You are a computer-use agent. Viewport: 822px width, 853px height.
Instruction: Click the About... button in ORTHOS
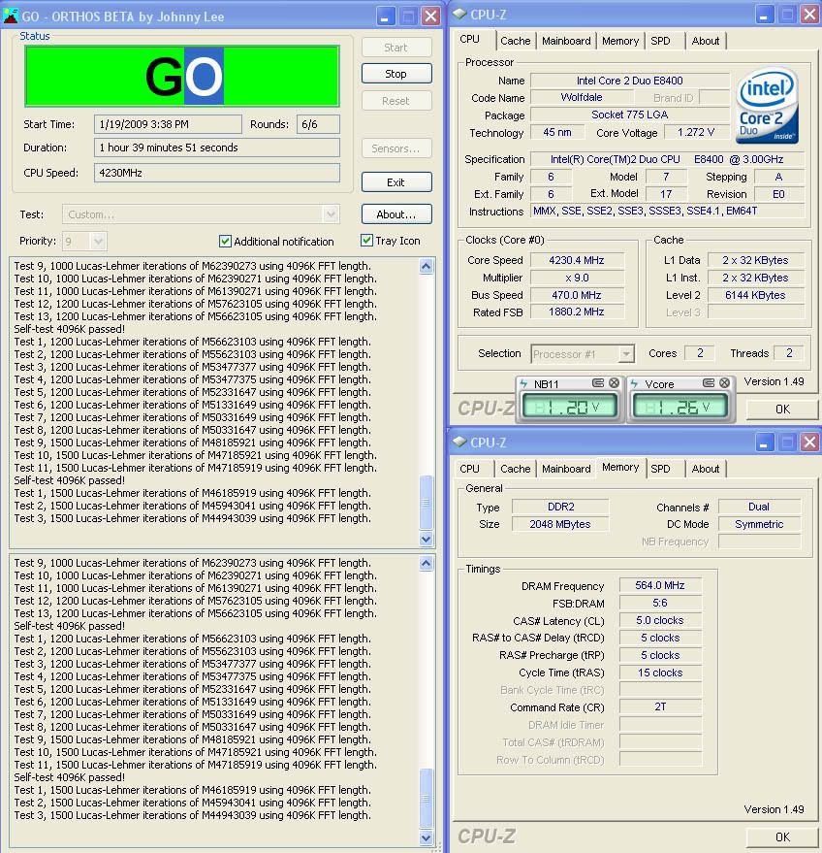[x=396, y=214]
